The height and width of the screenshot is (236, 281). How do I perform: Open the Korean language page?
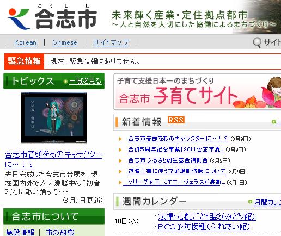pos(26,42)
